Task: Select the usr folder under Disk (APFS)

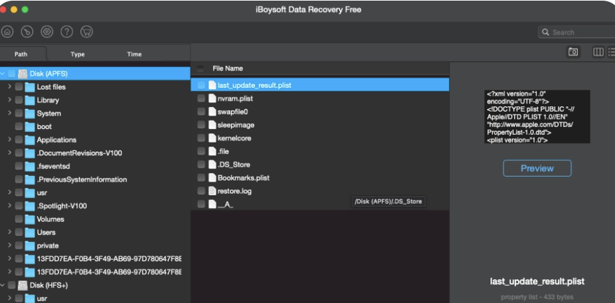Action: point(96,193)
